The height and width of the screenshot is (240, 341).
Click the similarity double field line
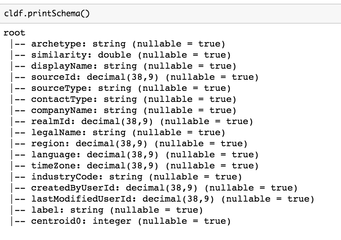point(130,55)
